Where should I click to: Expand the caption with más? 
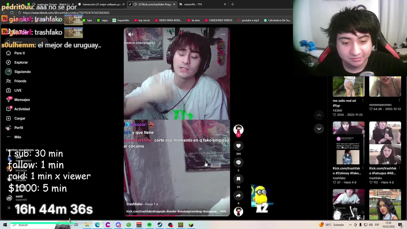pyautogui.click(x=223, y=211)
